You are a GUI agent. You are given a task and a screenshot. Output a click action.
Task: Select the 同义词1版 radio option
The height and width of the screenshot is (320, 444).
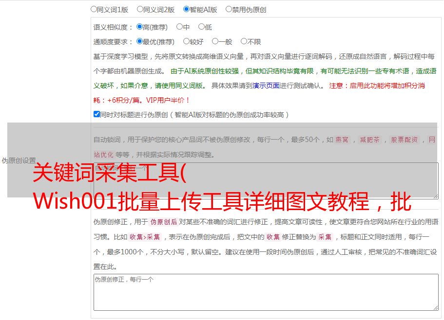pyautogui.click(x=94, y=9)
